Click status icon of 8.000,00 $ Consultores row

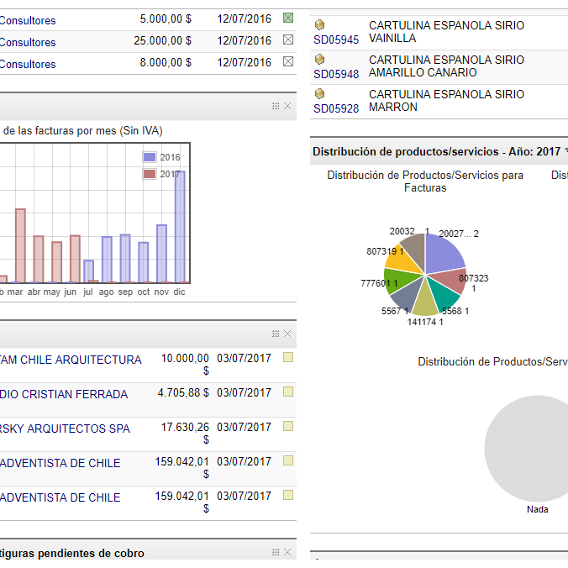(288, 61)
